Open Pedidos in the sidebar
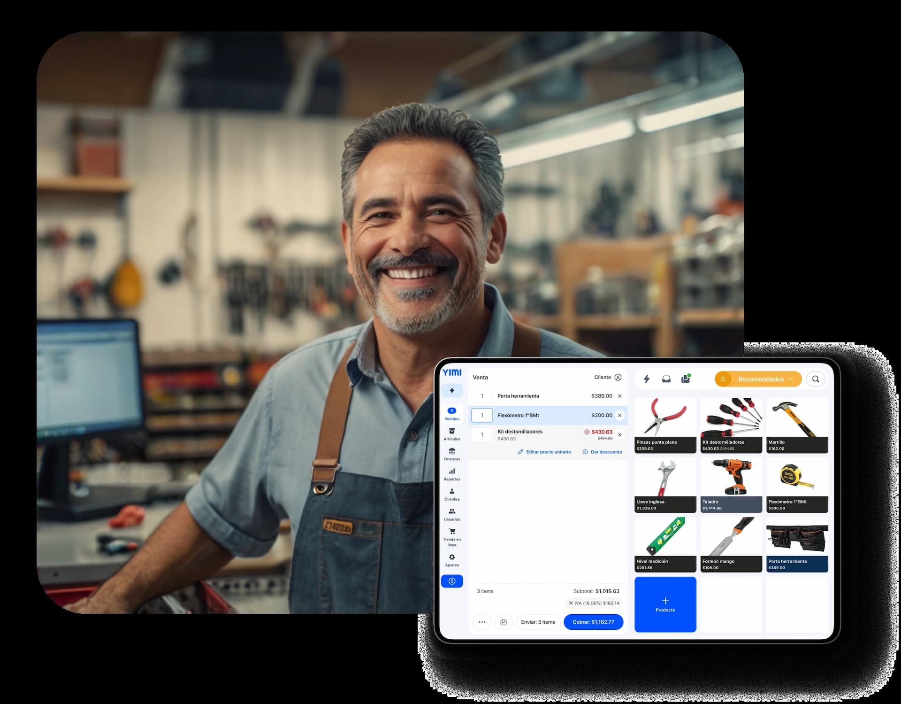The image size is (901, 704). [x=452, y=414]
